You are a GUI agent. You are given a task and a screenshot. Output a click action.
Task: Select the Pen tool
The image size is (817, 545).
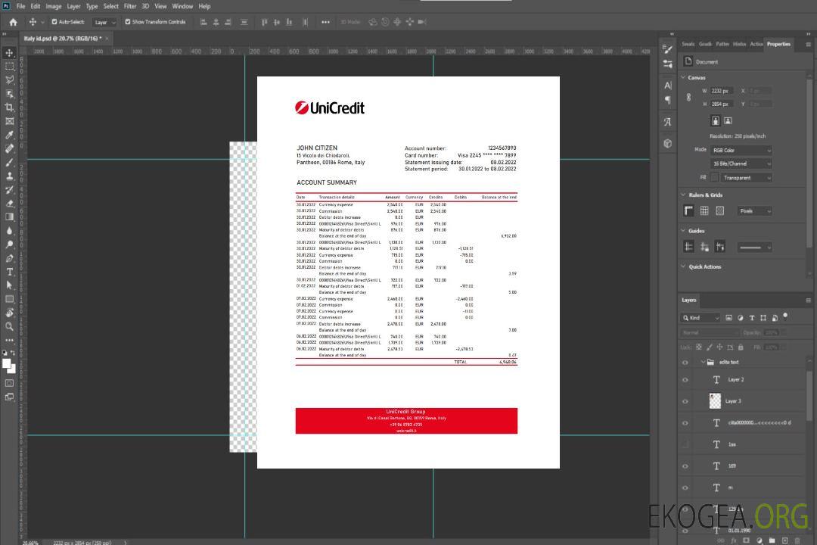click(x=9, y=258)
